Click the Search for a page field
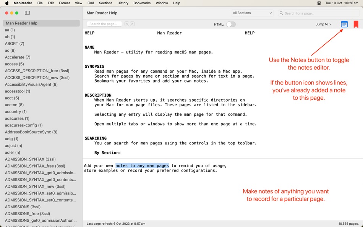The width and height of the screenshot is (363, 227). coord(319,13)
